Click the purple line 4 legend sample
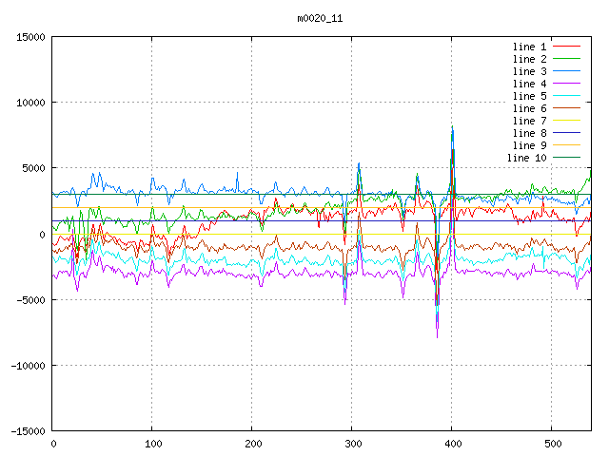Viewport: 609px width, 456px height. click(566, 84)
